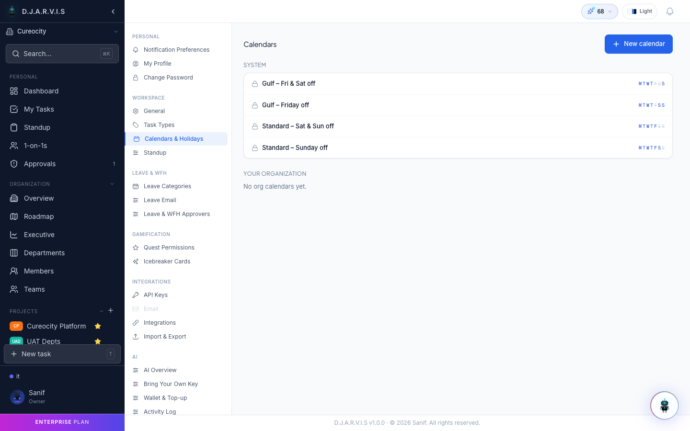The width and height of the screenshot is (690, 431).
Task: Open Leave Email settings
Action: pos(176,200)
